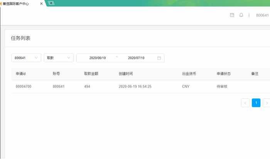Select the 待审核 status cell
Image resolution: width=270 pixels, height=159 pixels.
pyautogui.click(x=222, y=86)
